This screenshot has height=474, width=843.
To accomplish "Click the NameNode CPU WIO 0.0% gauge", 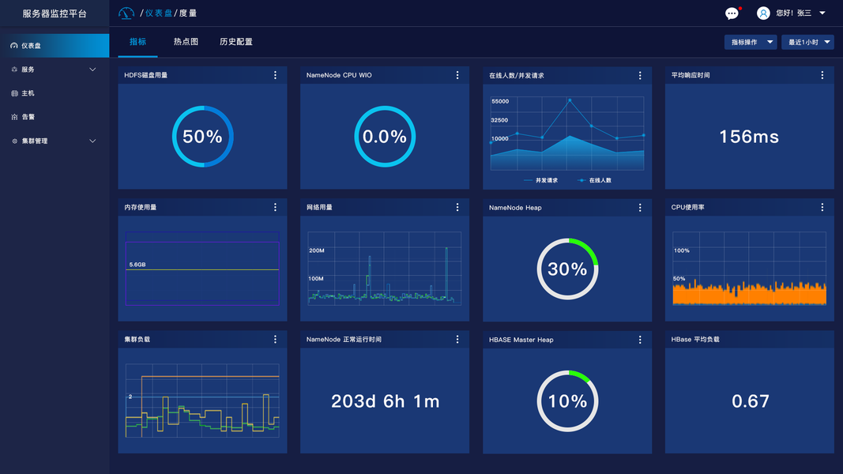I will [x=385, y=137].
